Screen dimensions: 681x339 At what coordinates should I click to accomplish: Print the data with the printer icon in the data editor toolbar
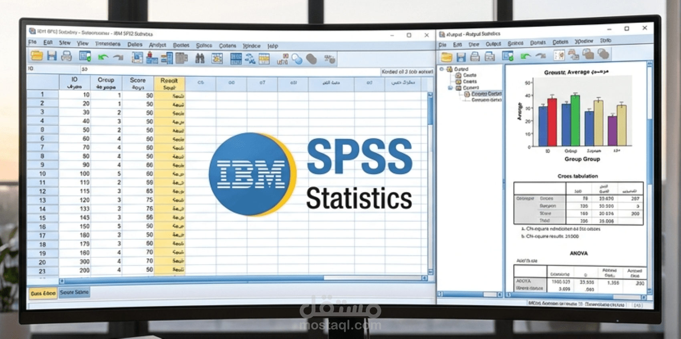point(66,56)
